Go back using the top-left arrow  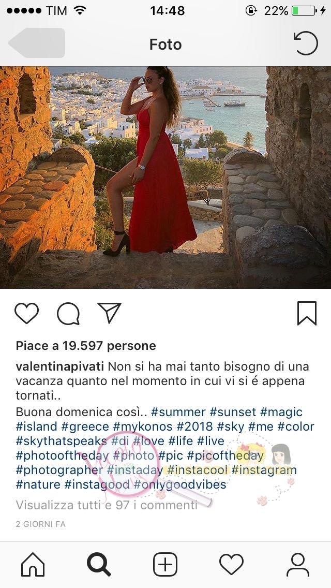[x=37, y=43]
